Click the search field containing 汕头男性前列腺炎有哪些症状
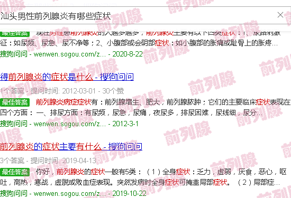Screen dimensions: 291x198 (x=145, y=15)
